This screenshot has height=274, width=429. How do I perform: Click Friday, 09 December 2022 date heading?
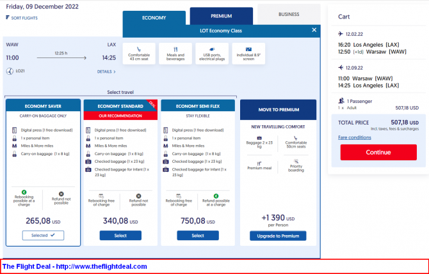(x=42, y=7)
